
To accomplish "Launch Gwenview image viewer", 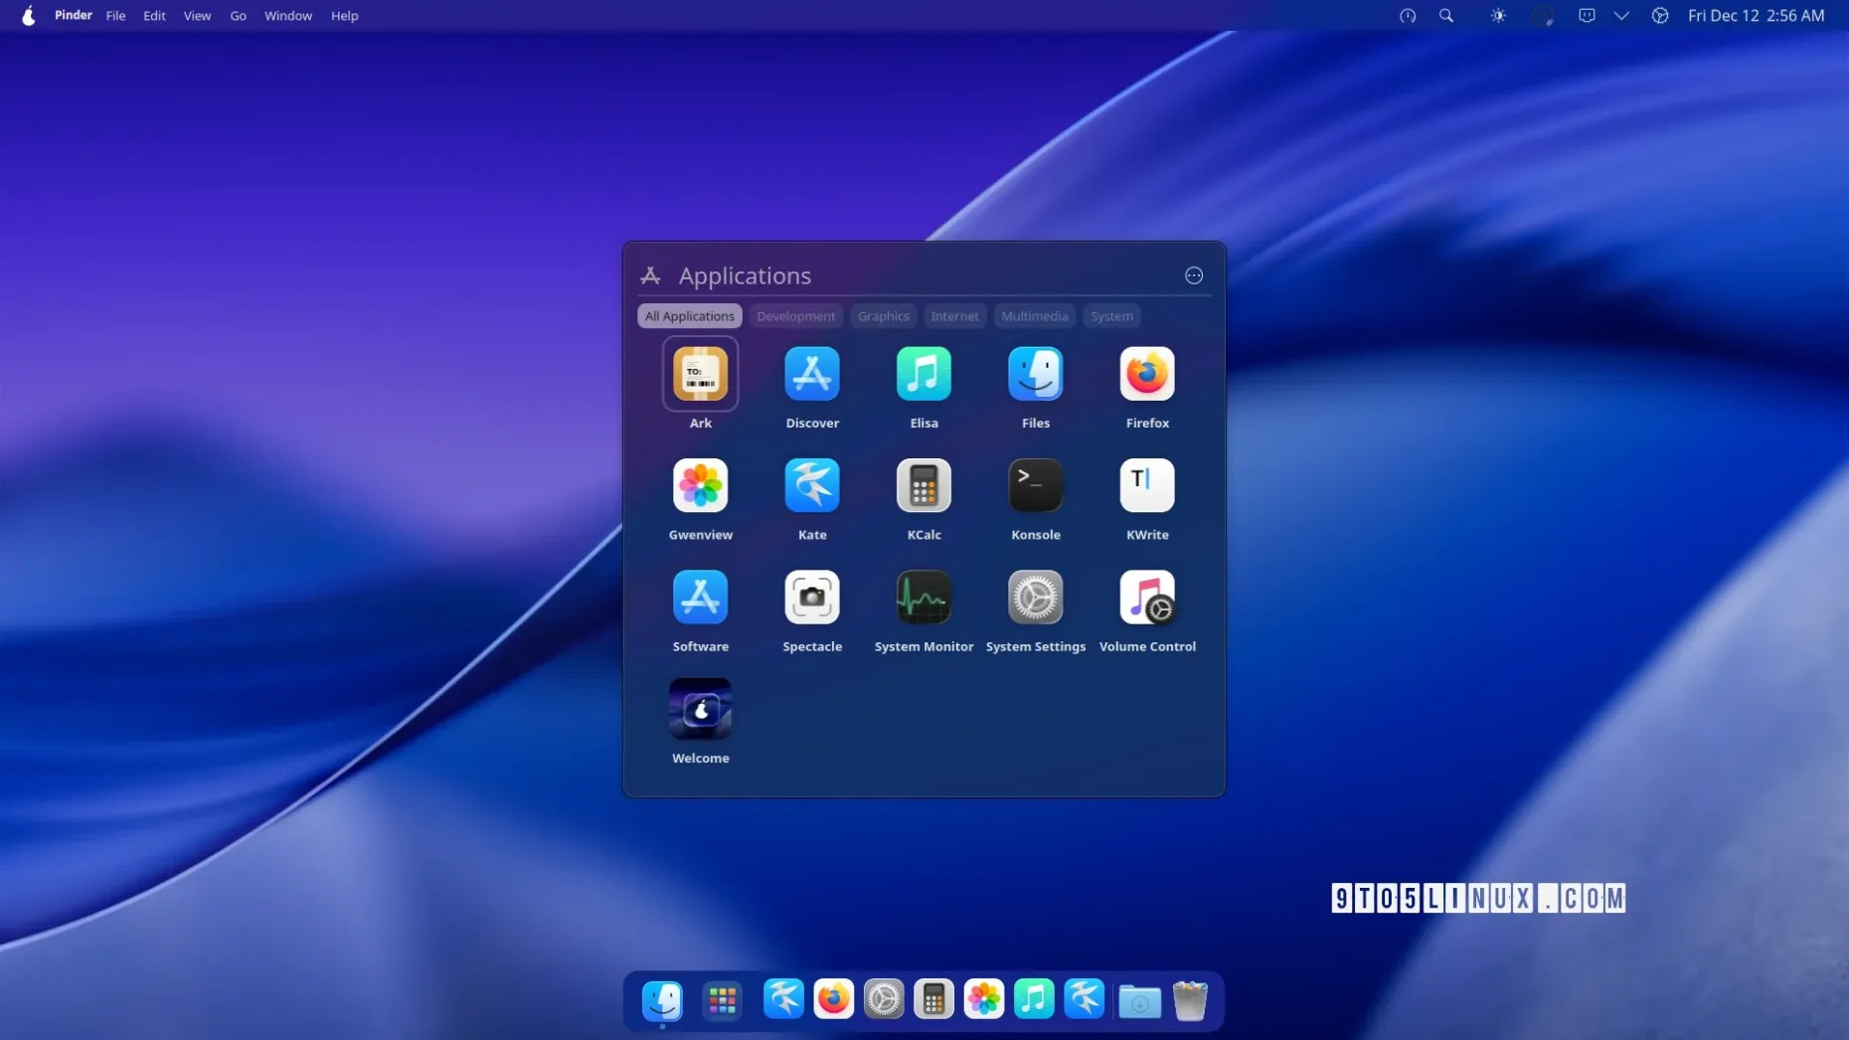I will (x=700, y=486).
